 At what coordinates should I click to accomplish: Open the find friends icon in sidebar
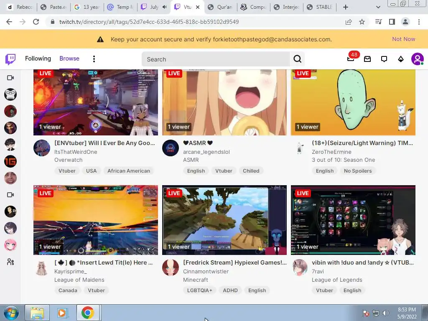click(x=10, y=262)
